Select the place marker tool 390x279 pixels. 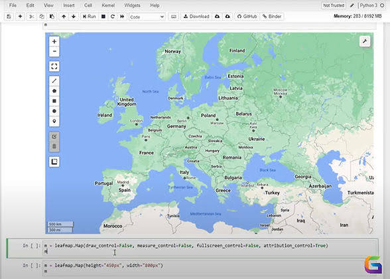54,122
